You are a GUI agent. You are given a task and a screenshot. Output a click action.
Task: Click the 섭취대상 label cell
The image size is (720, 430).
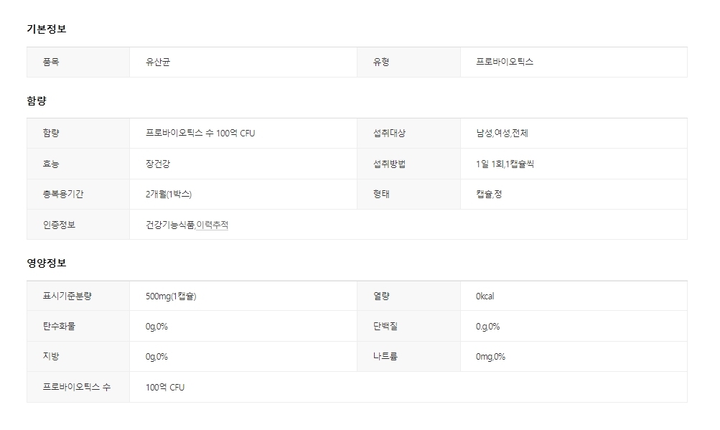pyautogui.click(x=390, y=134)
